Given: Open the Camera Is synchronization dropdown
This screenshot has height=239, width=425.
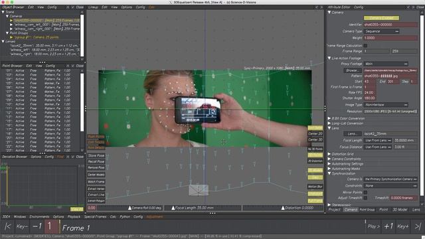Looking at the screenshot, I should [x=390, y=179].
